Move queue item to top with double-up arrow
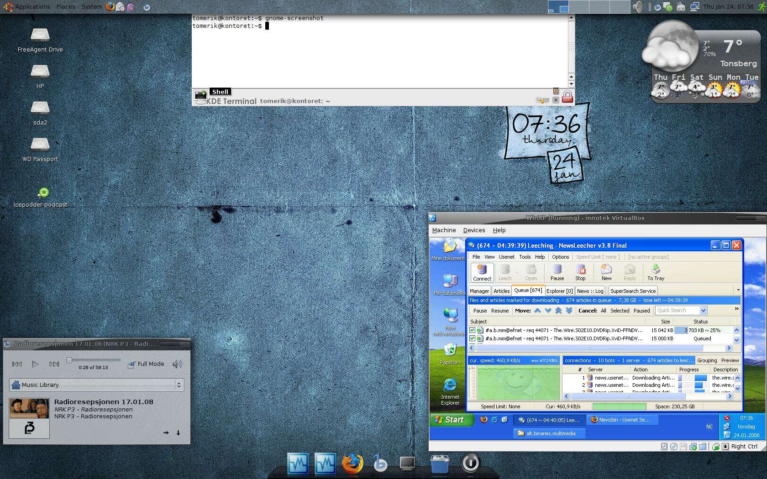The width and height of the screenshot is (767, 479). pos(558,311)
